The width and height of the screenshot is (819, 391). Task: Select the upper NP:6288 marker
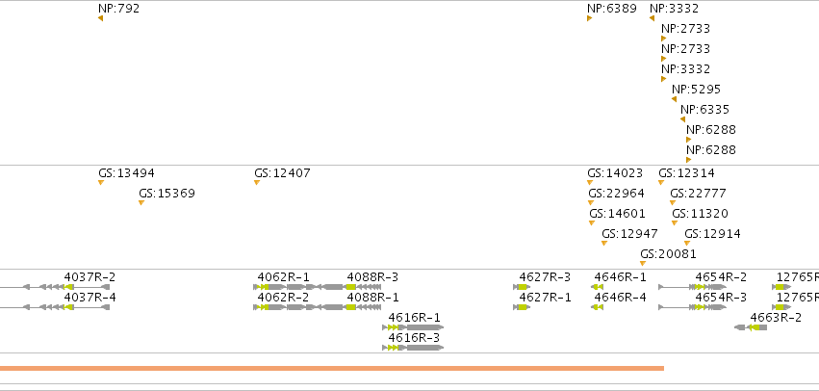pyautogui.click(x=689, y=140)
